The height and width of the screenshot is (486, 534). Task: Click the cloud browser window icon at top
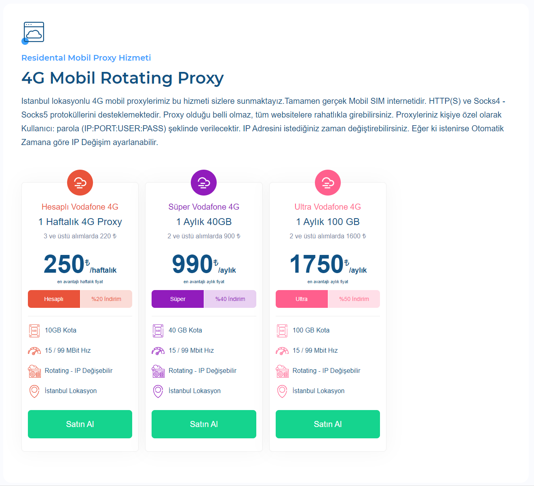pyautogui.click(x=33, y=33)
